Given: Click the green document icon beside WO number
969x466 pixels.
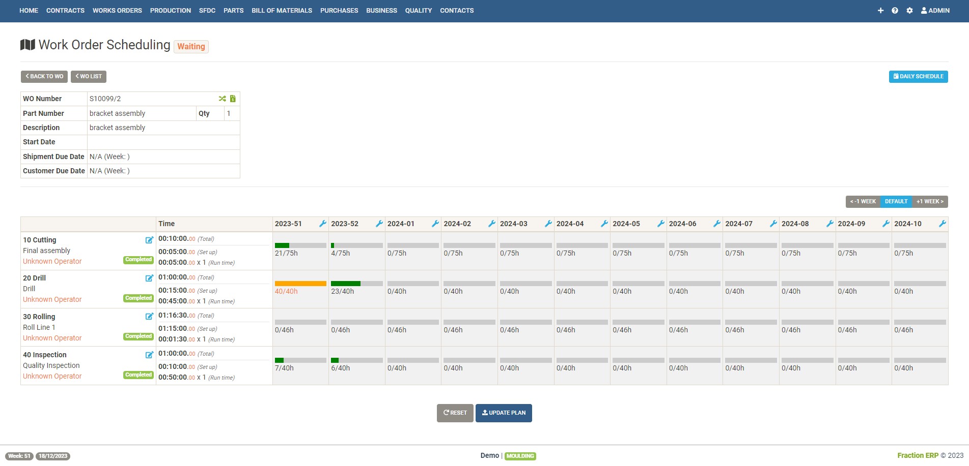Looking at the screenshot, I should (233, 99).
